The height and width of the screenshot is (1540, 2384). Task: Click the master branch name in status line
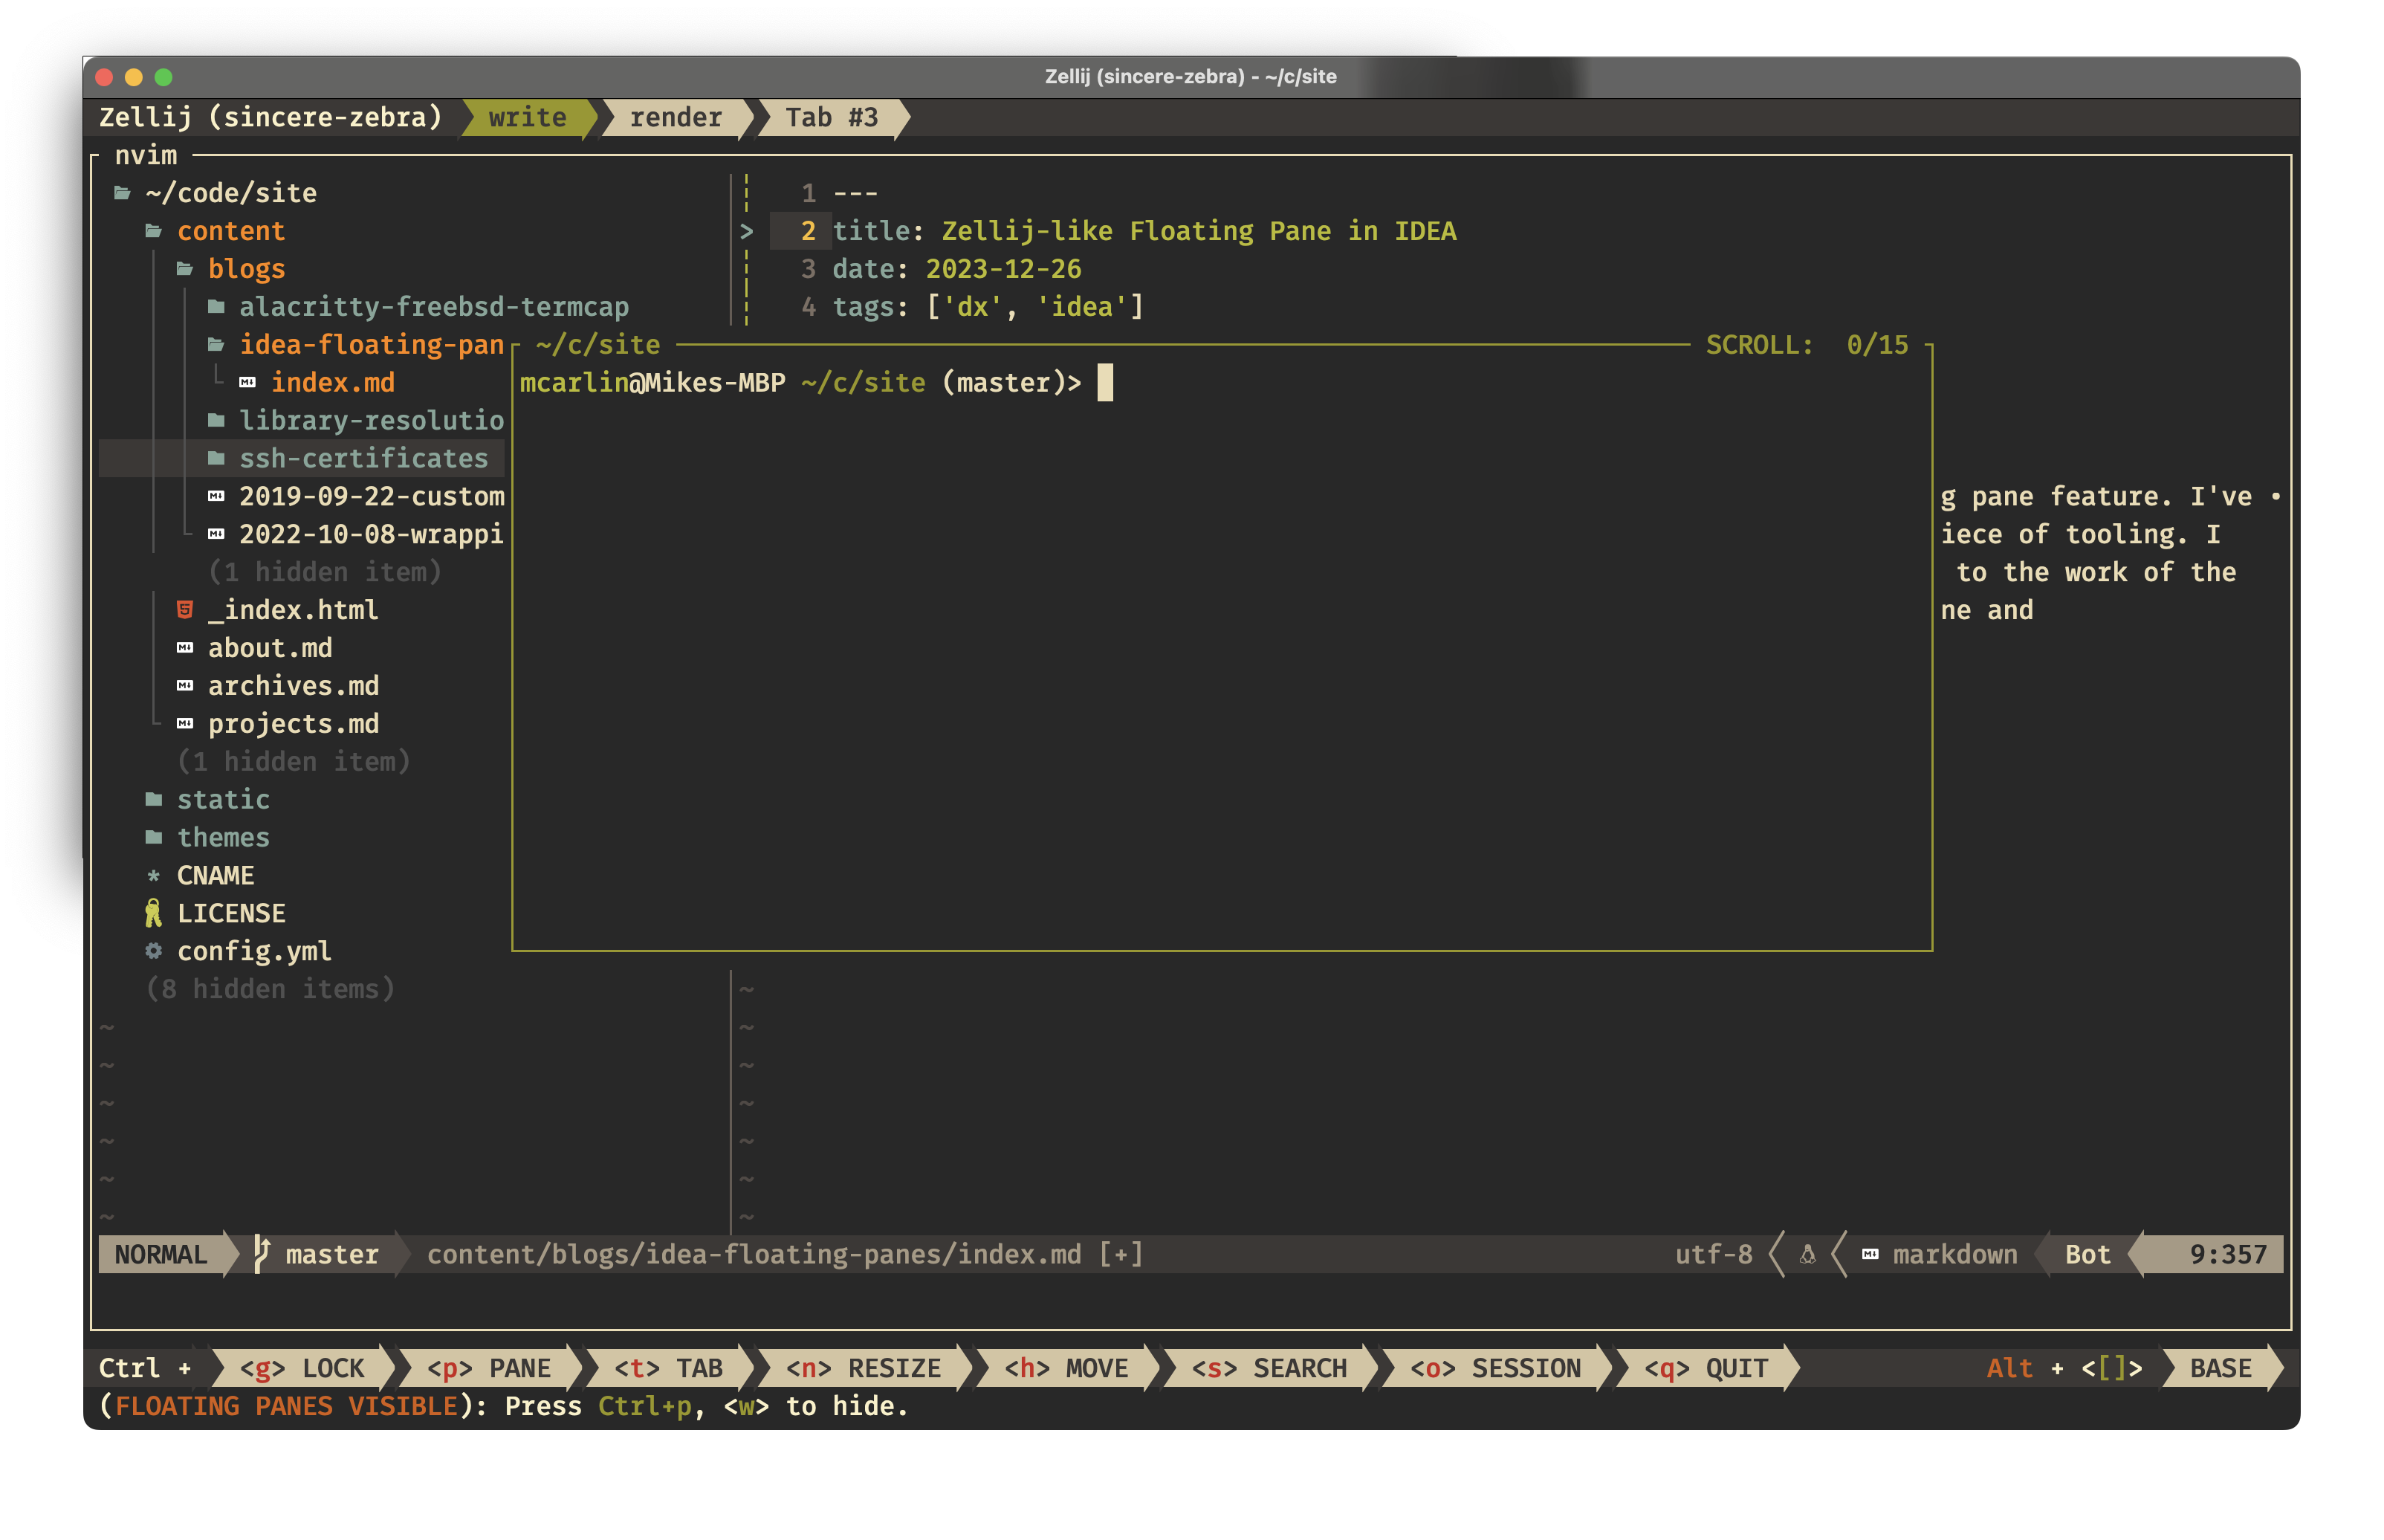(332, 1254)
